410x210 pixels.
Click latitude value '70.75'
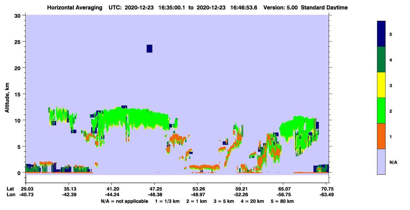327,189
